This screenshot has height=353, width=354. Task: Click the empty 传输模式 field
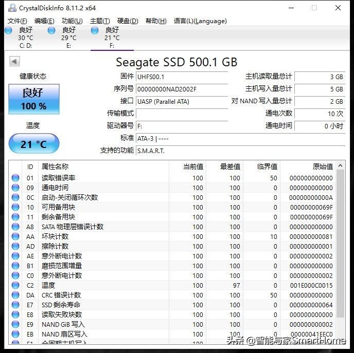pyautogui.click(x=182, y=114)
